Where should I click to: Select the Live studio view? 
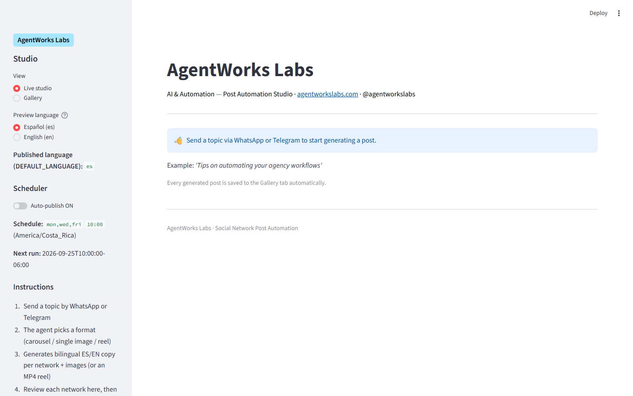click(33, 88)
